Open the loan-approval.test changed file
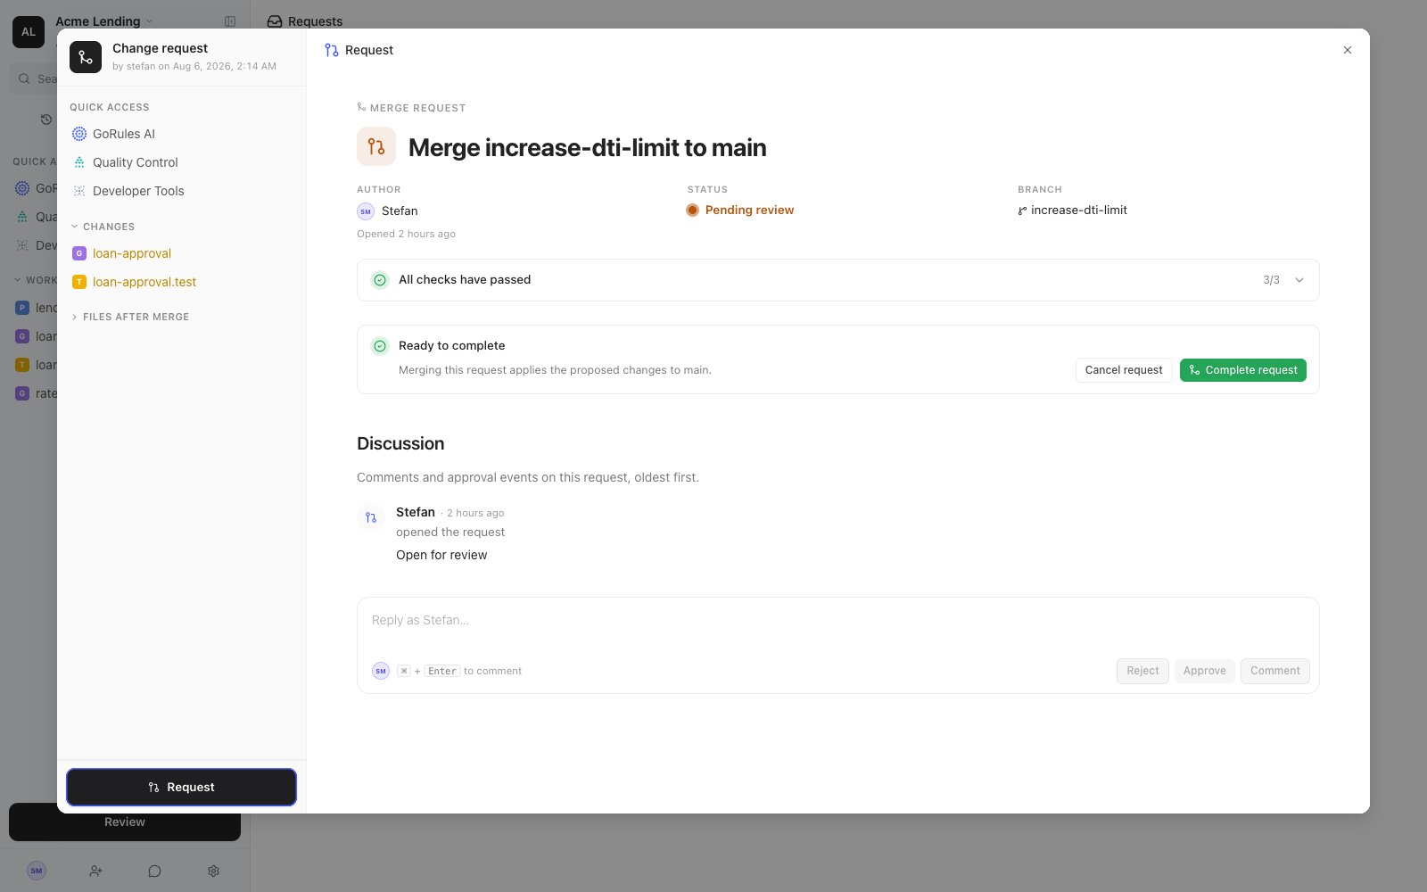Viewport: 1427px width, 892px height. click(x=144, y=282)
